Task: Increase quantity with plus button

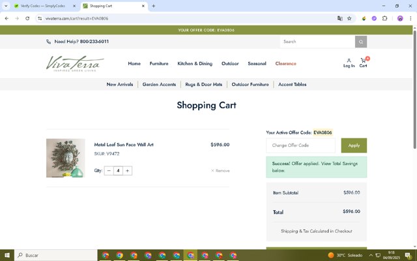Action: 128,171
